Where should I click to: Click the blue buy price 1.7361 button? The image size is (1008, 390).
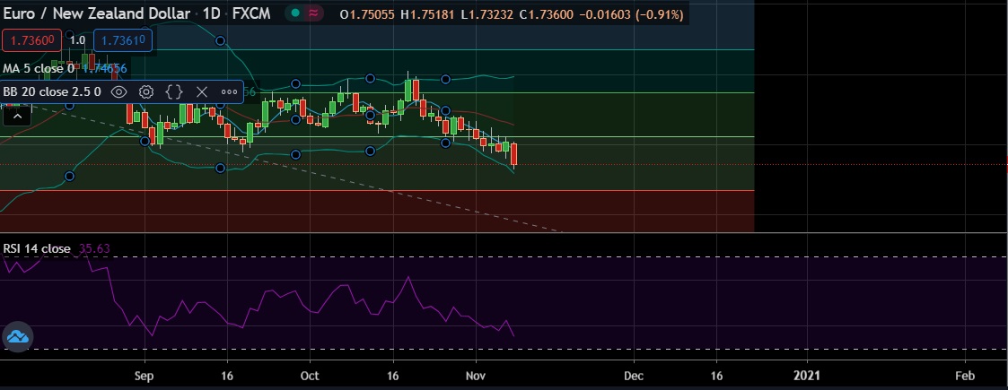coord(123,39)
